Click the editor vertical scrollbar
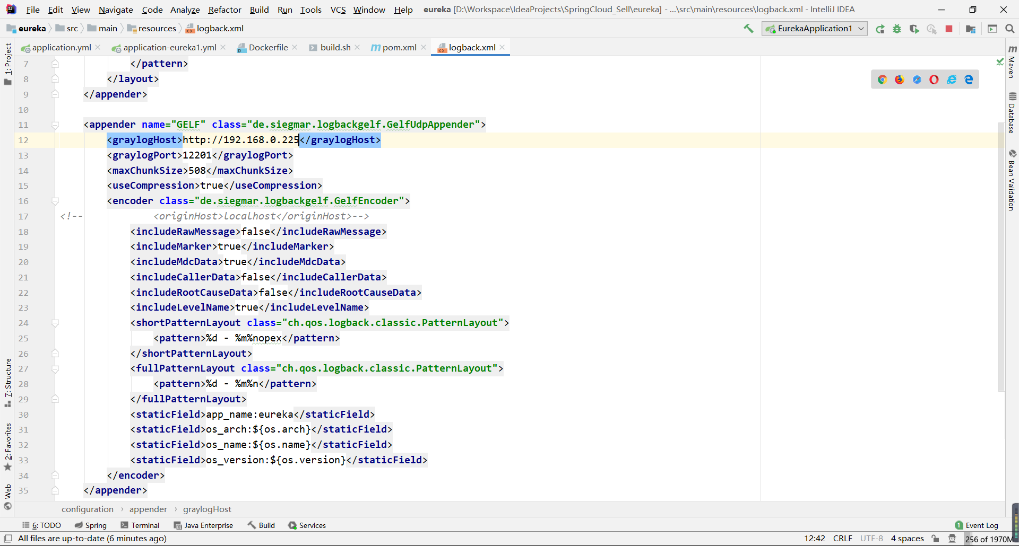 coord(1001,257)
